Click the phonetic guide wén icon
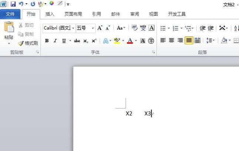The image size is (239, 151). click(x=143, y=28)
